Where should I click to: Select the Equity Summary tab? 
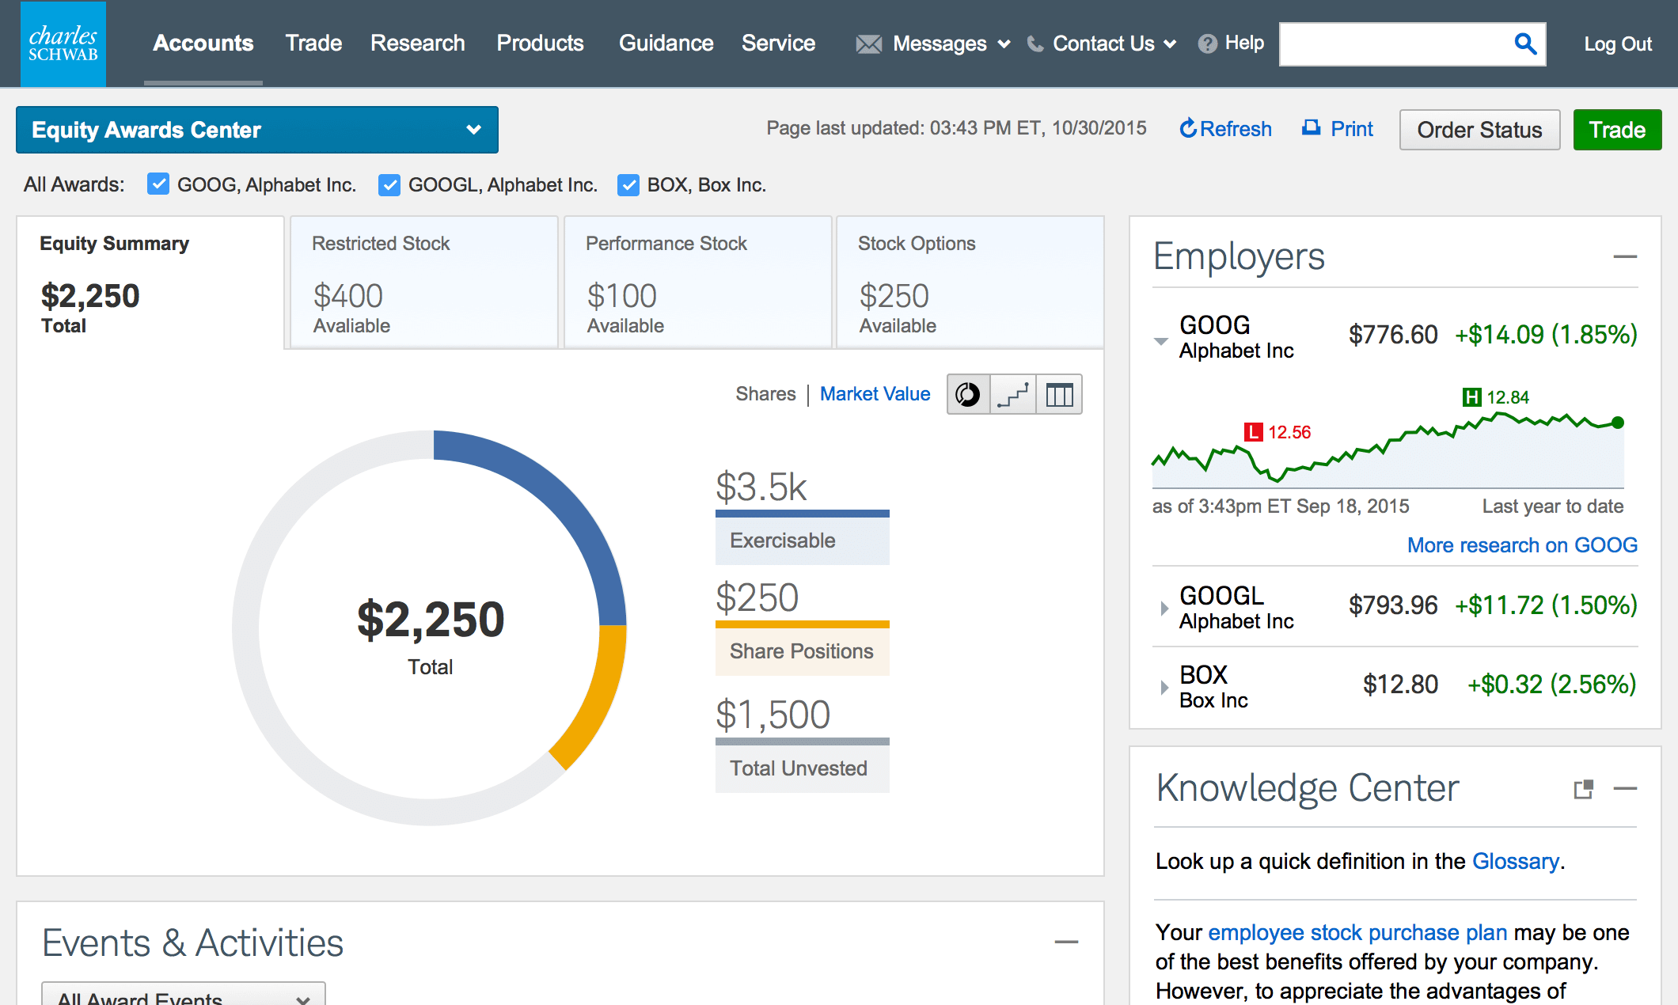pyautogui.click(x=150, y=283)
